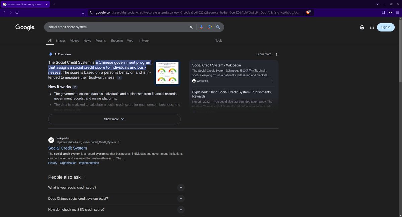This screenshot has height=217, width=402.
Task: Open the Brave Shields lion icon
Action: click(308, 12)
